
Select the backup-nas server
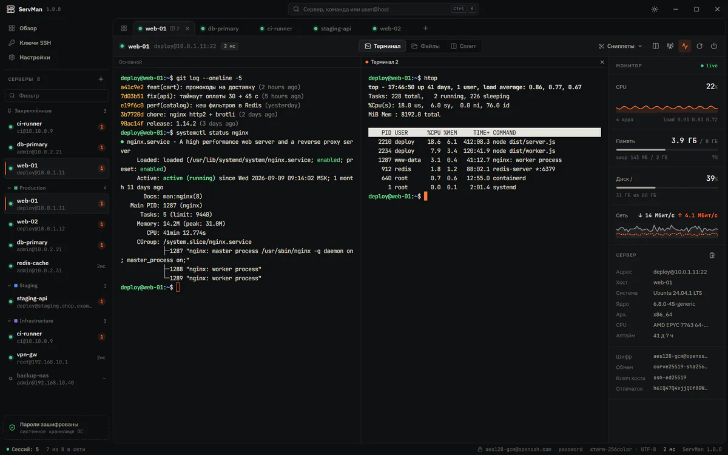pyautogui.click(x=56, y=379)
